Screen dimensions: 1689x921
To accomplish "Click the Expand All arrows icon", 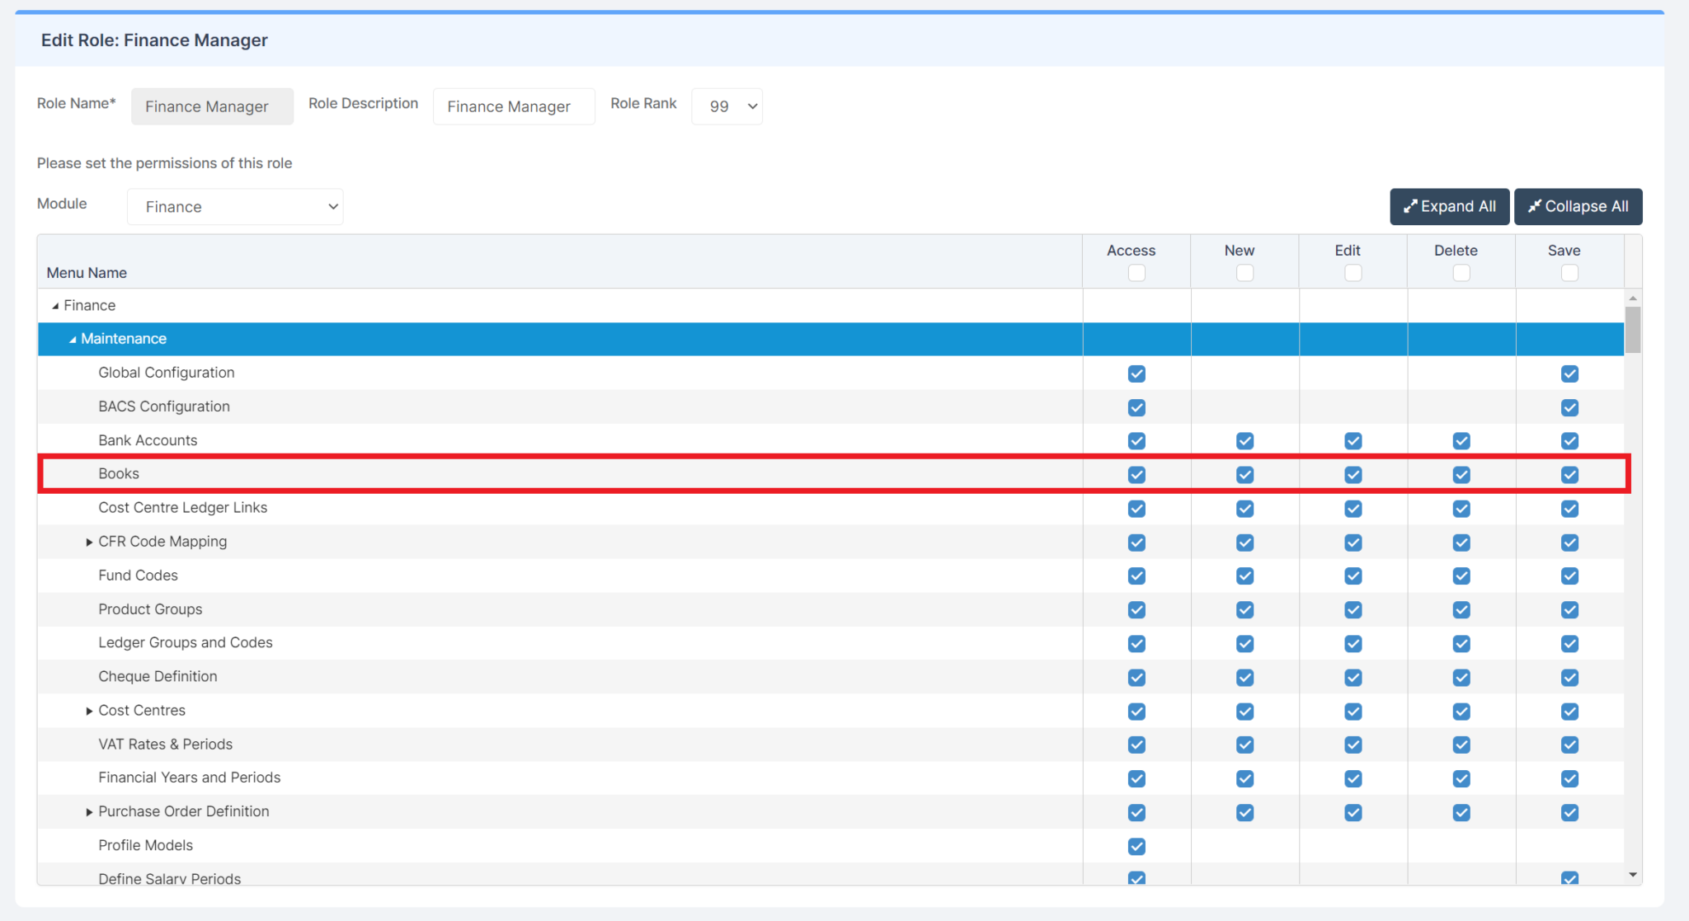I will 1412,206.
